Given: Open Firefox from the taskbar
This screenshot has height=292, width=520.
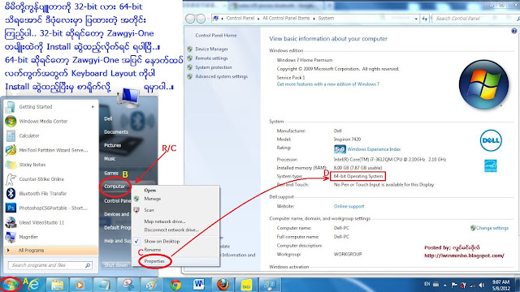Looking at the screenshot, I should click(223, 285).
